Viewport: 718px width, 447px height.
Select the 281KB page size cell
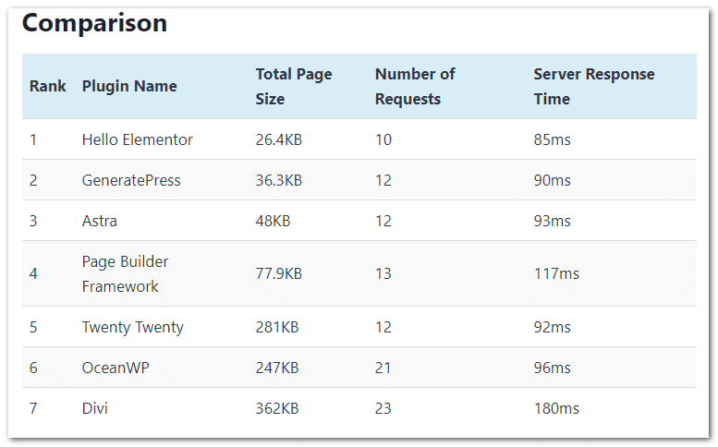[x=277, y=327]
